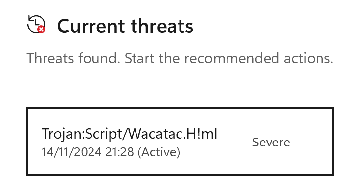Viewport: 363px width, 191px height.
Task: Click the Severe severity label
Action: [x=271, y=142]
